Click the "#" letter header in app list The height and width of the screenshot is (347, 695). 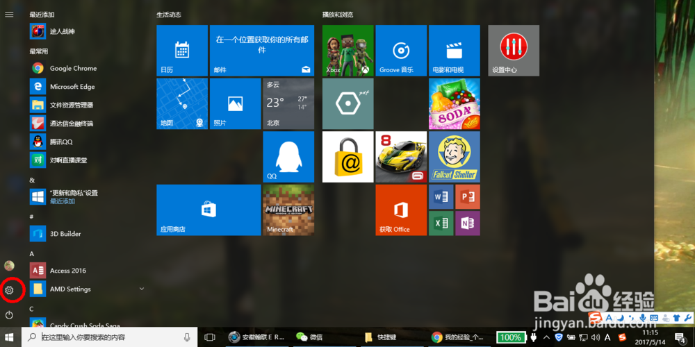click(31, 217)
